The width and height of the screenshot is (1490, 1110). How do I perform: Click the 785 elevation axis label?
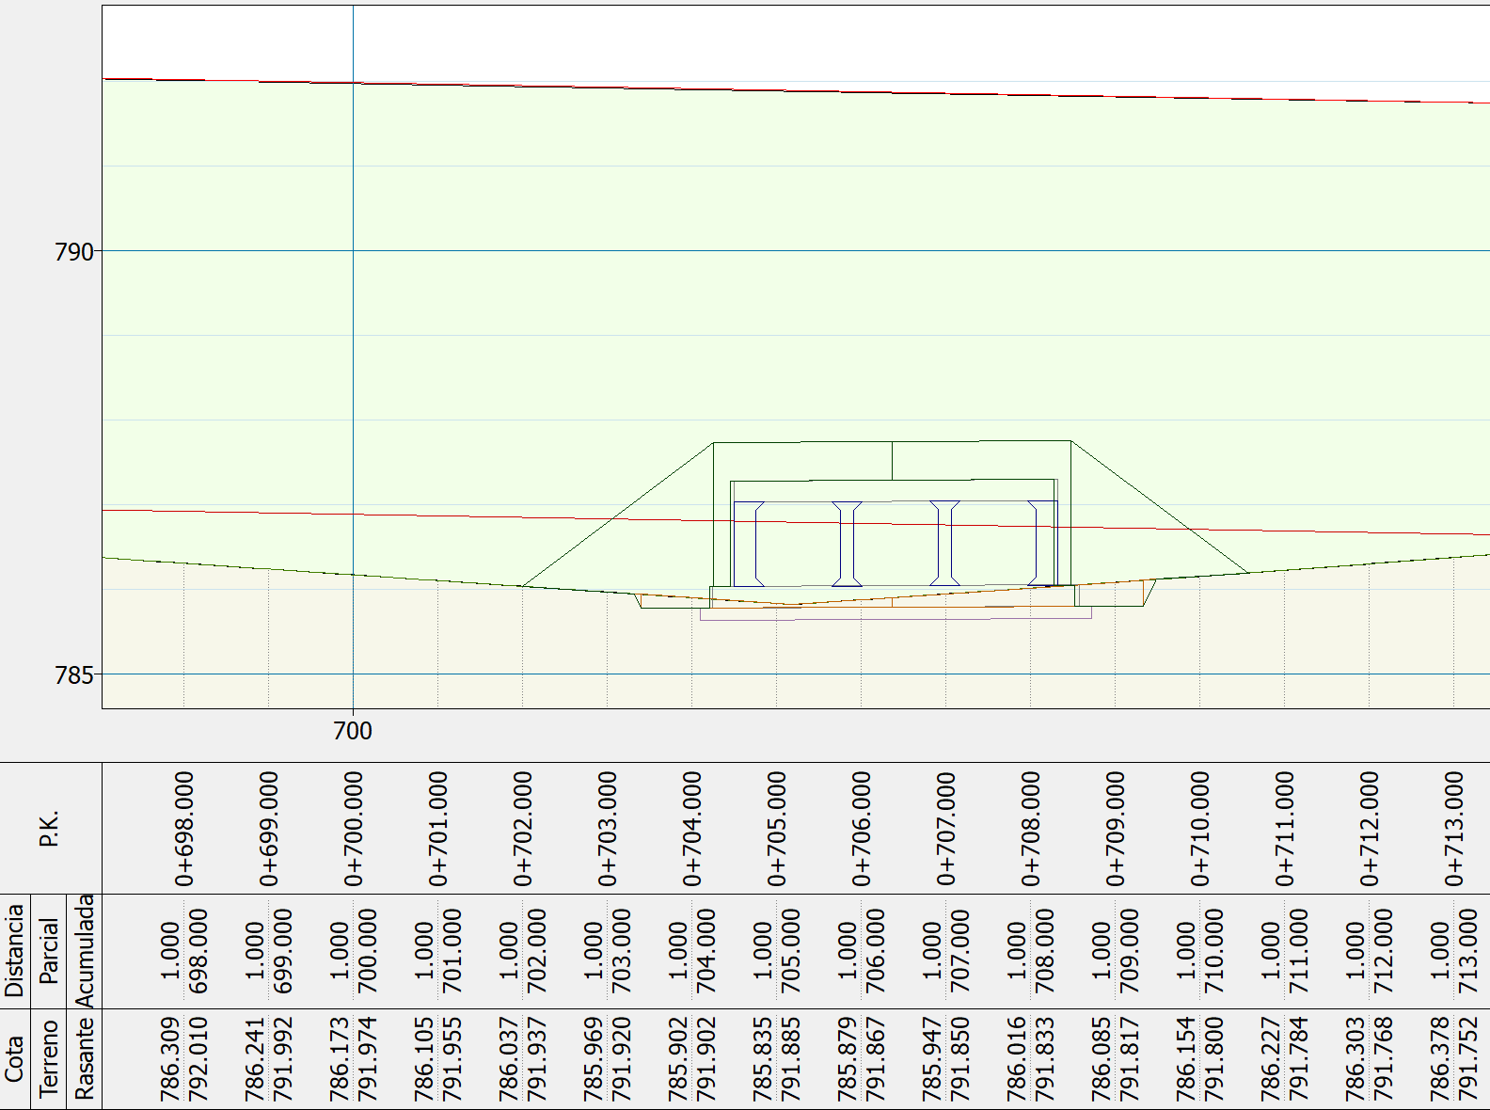click(74, 675)
